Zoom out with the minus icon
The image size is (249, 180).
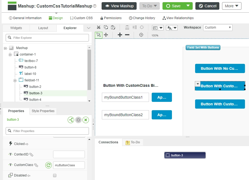[127, 35]
